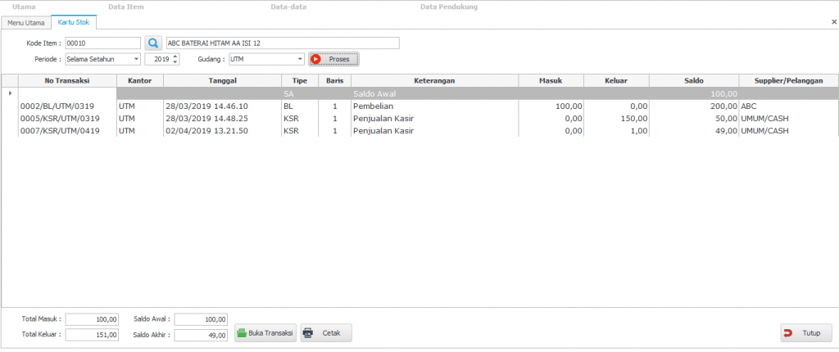Close the tab panel with the X icon
The height and width of the screenshot is (352, 839).
(x=833, y=23)
